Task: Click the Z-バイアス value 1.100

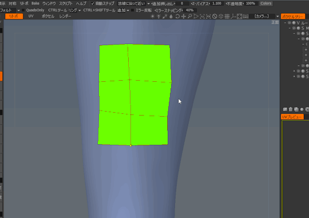Action: 216,3
